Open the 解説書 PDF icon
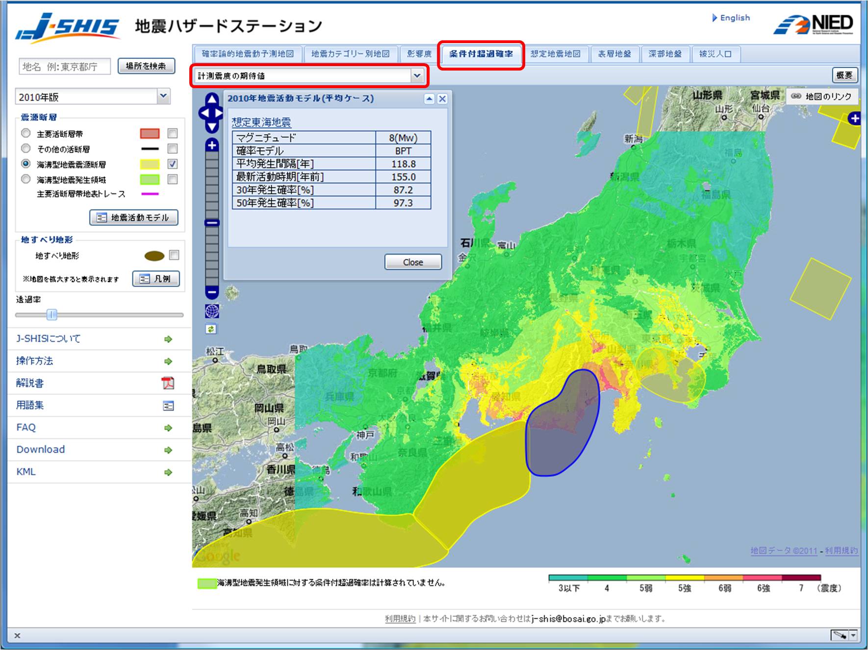 (x=167, y=384)
